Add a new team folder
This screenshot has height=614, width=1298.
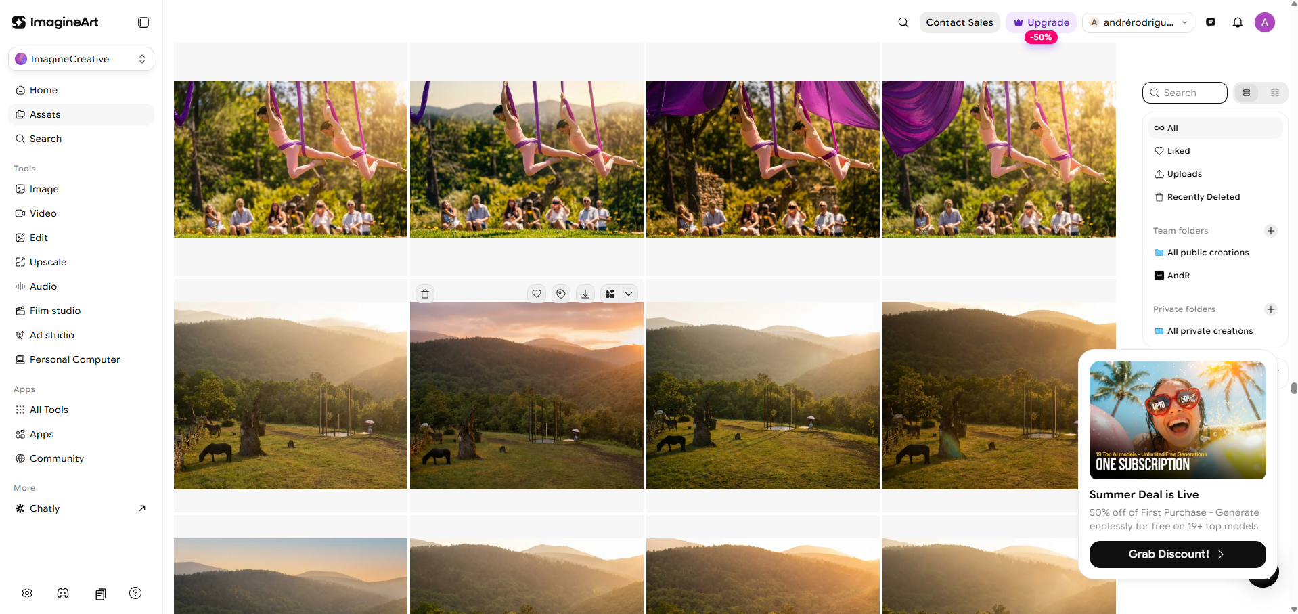pos(1271,231)
